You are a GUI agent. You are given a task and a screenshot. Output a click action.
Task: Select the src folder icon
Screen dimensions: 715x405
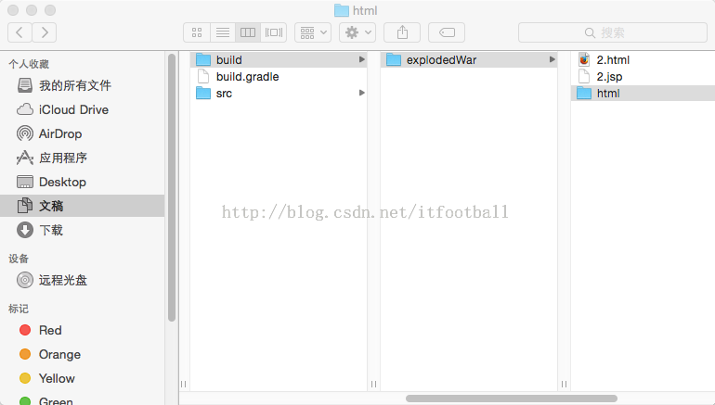203,94
